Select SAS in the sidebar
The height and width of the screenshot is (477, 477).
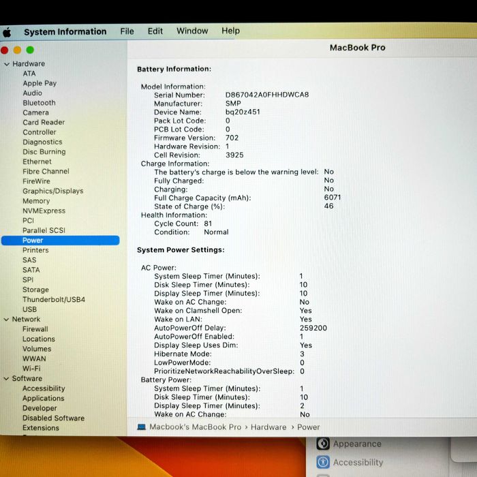coord(29,260)
